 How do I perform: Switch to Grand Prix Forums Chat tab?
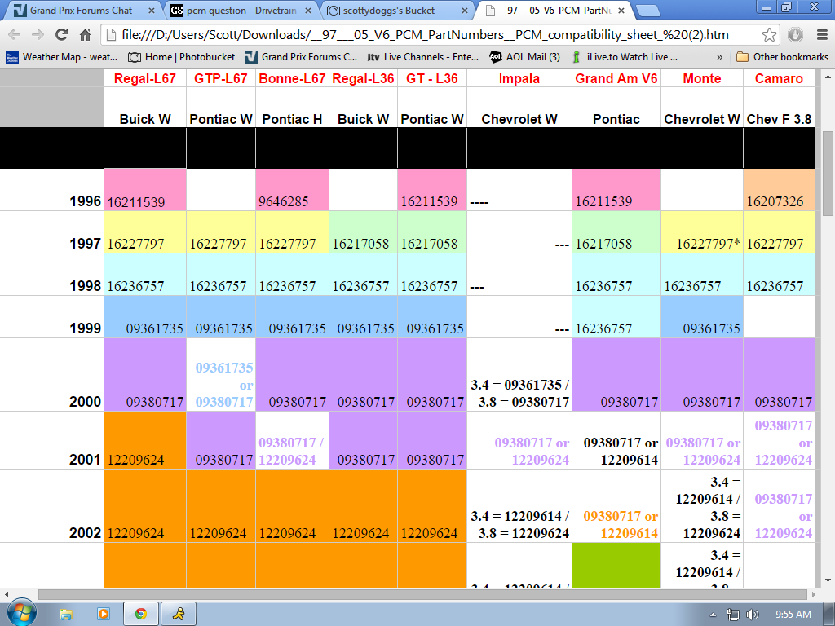[x=82, y=11]
